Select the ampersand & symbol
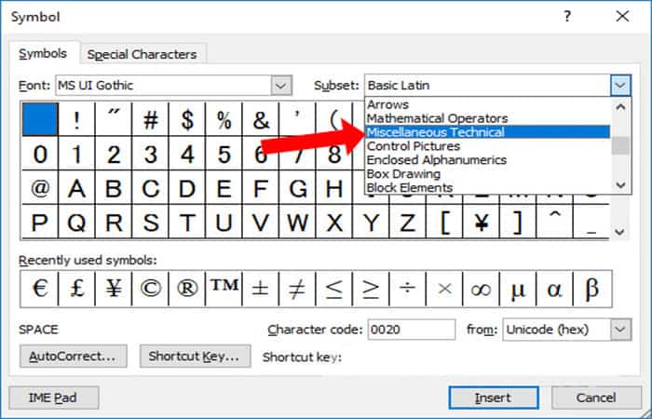Screen dimensions: 652x419 [261, 119]
